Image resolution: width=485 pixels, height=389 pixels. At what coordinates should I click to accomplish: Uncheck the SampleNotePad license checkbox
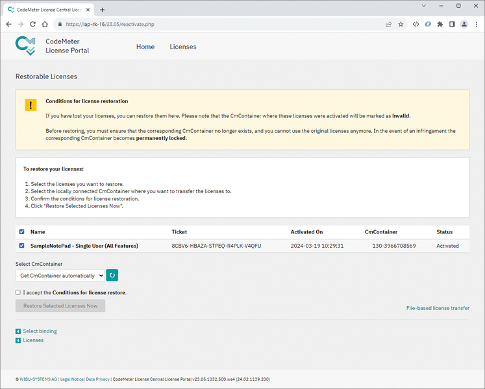21,245
